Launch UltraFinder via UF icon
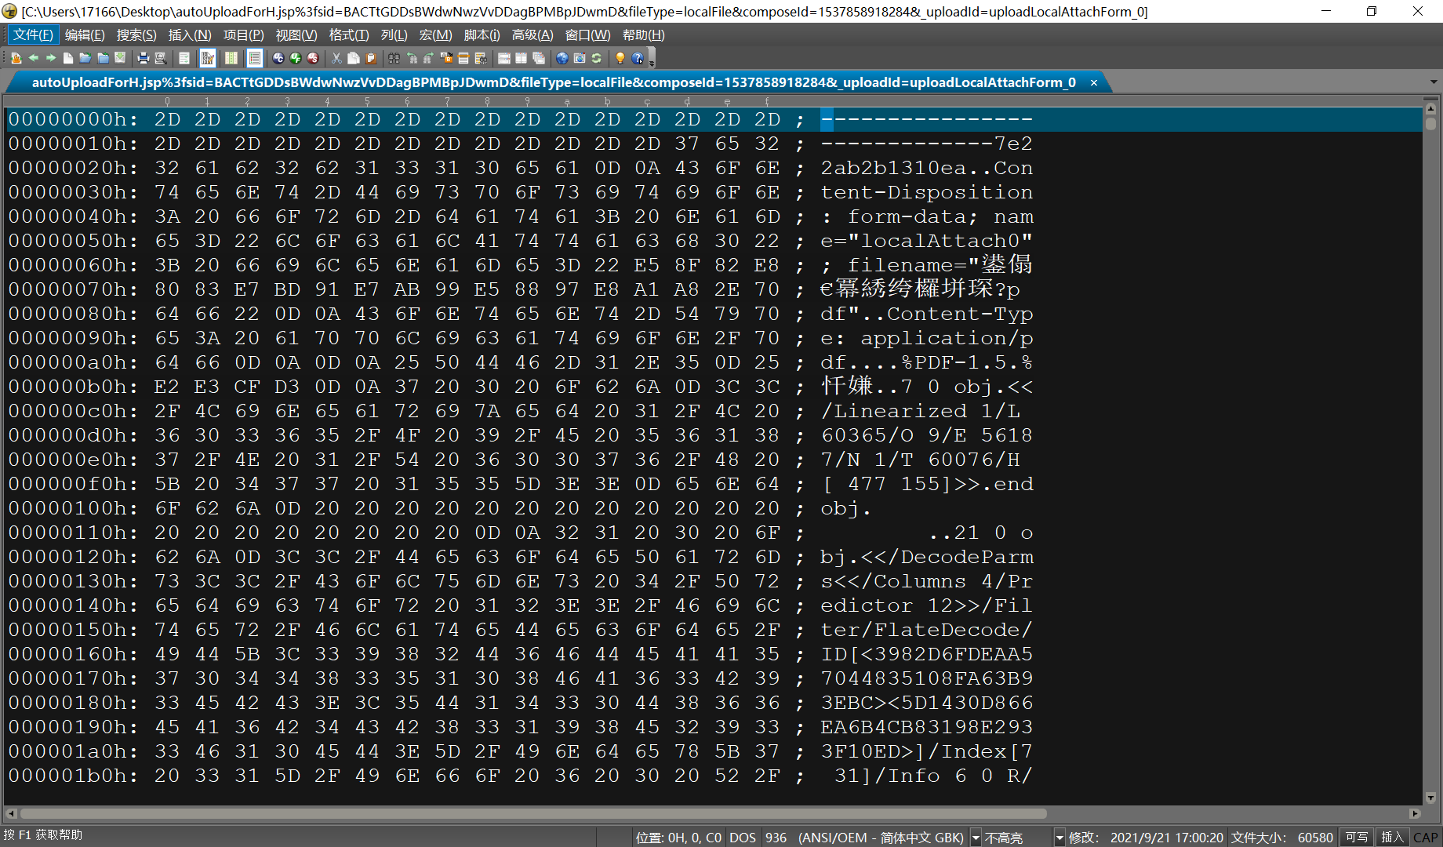The height and width of the screenshot is (847, 1443). click(296, 58)
